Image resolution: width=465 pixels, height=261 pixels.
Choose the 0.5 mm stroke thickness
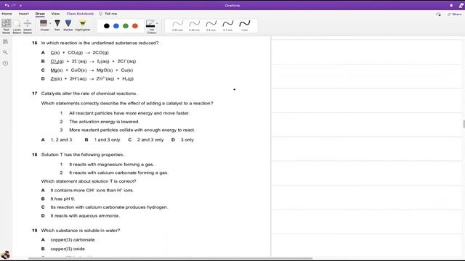coord(211,25)
